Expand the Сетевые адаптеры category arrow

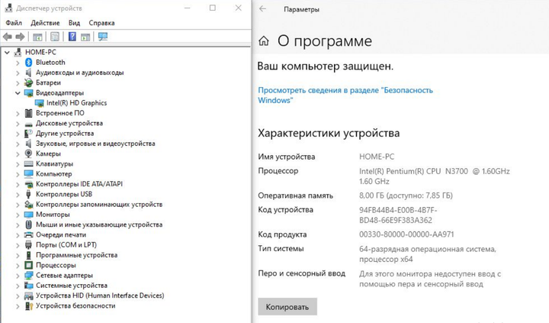click(x=18, y=276)
